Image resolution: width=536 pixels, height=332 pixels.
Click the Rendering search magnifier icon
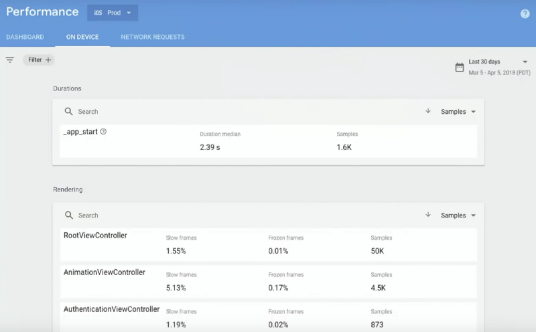tap(68, 216)
